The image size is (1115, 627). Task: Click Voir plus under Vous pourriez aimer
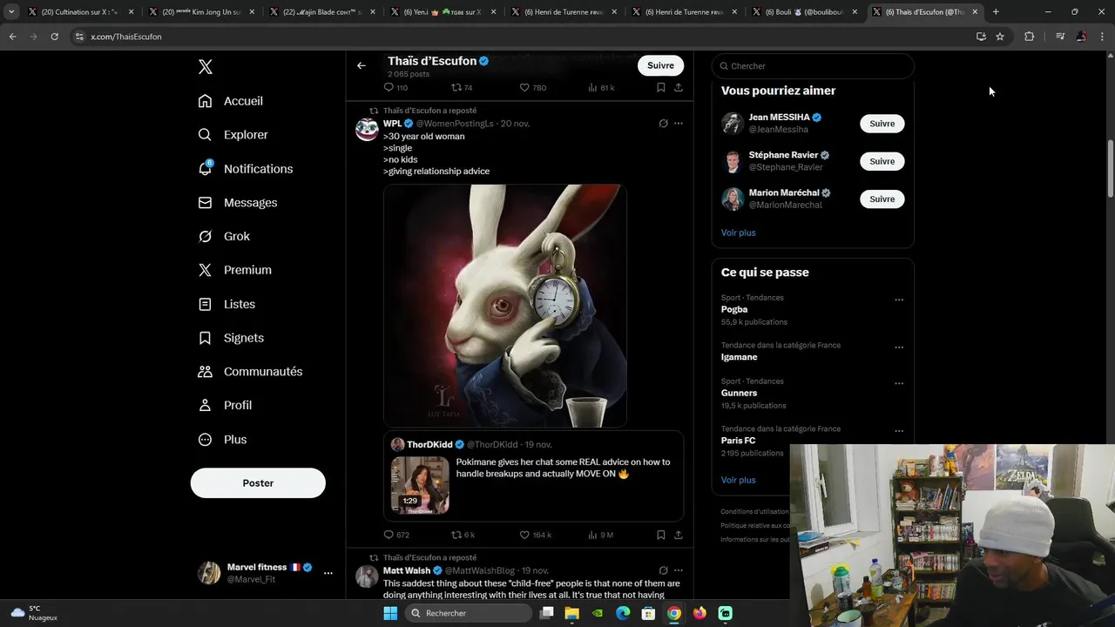738,233
